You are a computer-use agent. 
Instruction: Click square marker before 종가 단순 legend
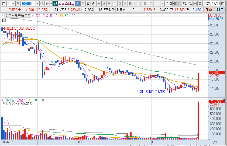click(x=33, y=16)
